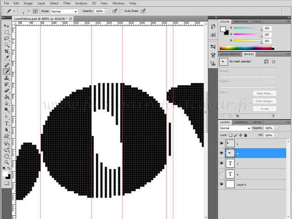Open the File menu

(x=6, y=3)
